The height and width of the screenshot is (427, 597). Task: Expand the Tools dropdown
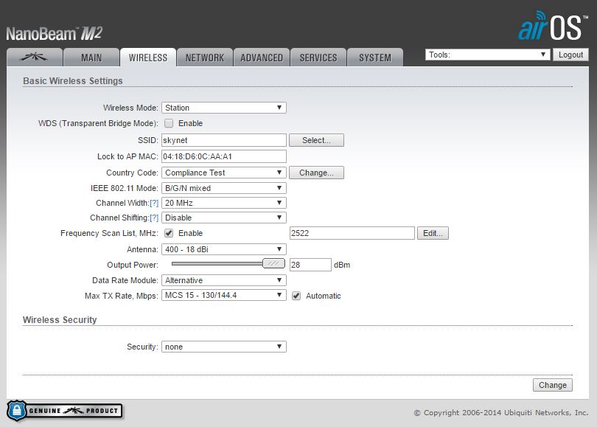[488, 55]
